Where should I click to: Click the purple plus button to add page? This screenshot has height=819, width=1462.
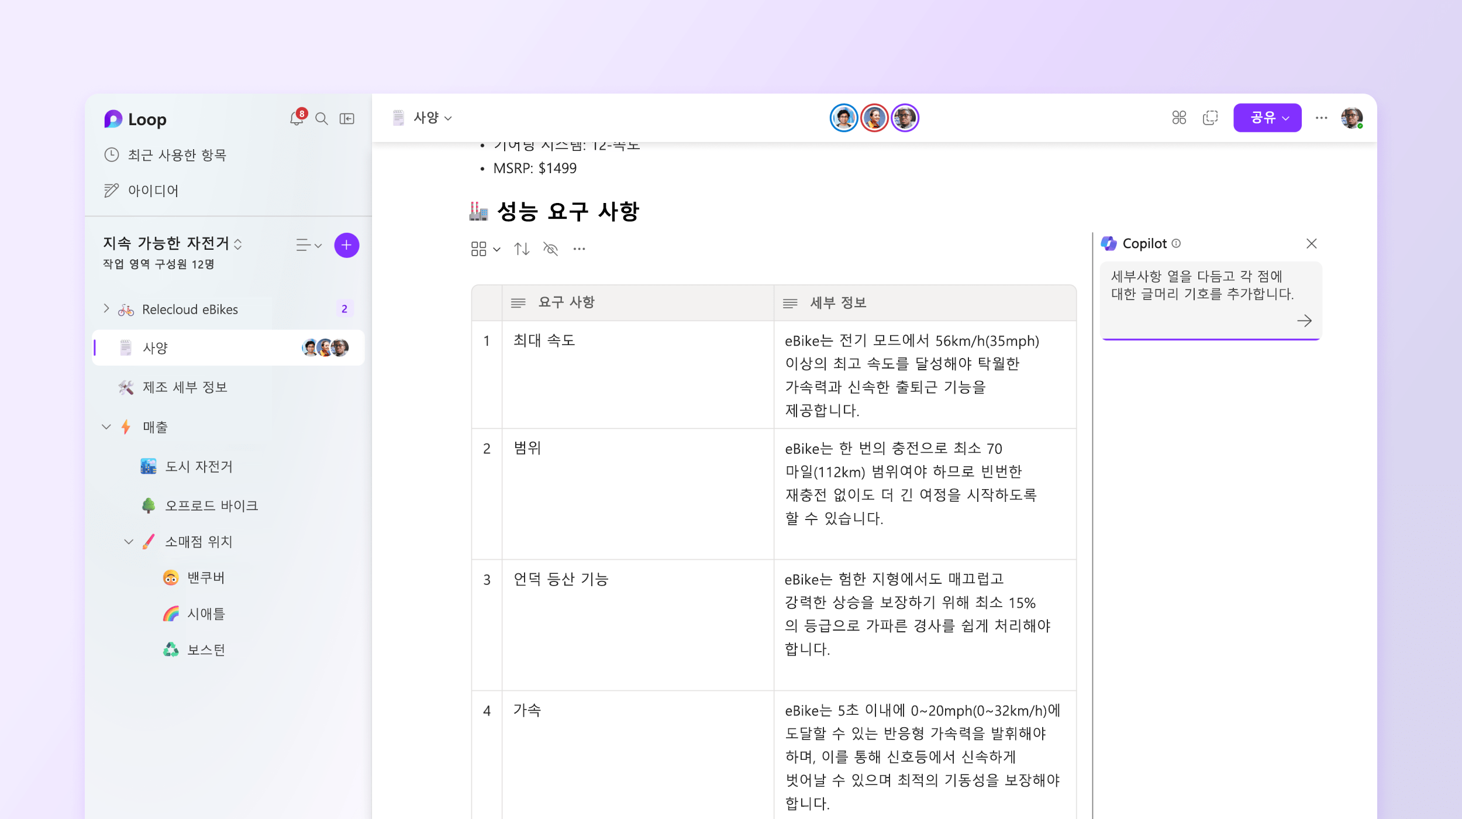coord(346,245)
